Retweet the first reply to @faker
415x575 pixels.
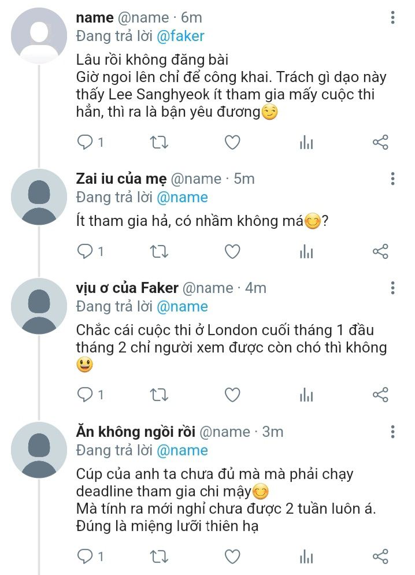click(x=159, y=142)
